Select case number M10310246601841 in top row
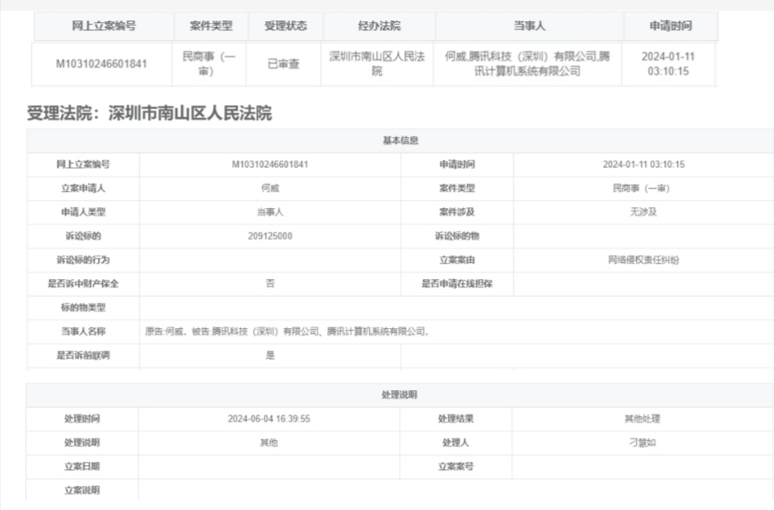This screenshot has height=510, width=774. (101, 64)
